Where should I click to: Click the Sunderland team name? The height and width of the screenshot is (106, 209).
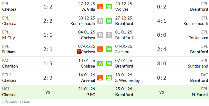tap(198, 66)
